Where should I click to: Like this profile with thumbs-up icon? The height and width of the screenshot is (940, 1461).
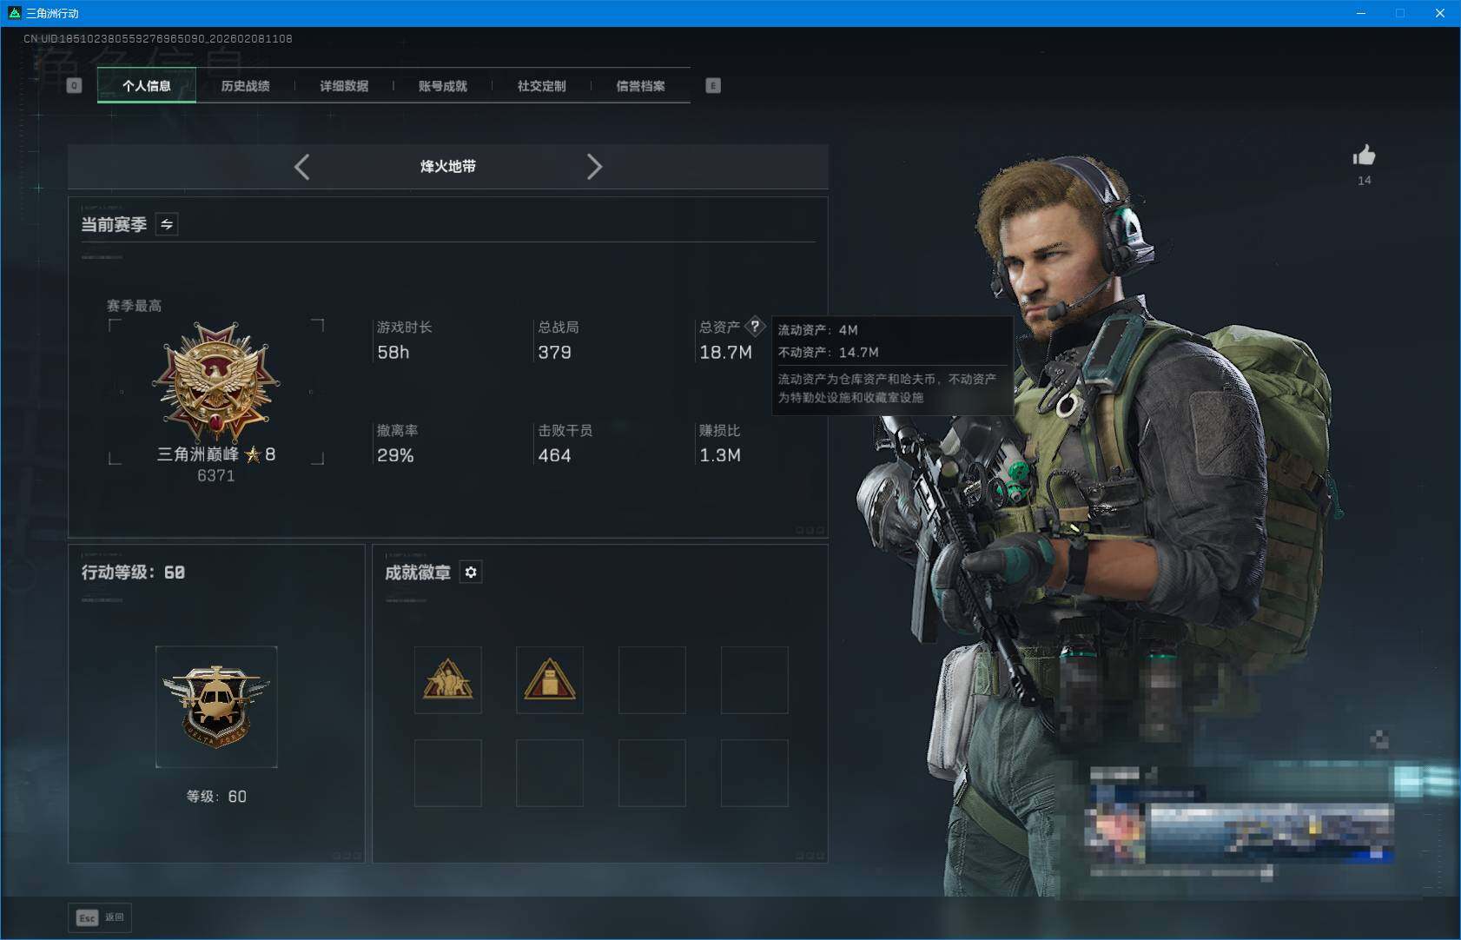1364,156
